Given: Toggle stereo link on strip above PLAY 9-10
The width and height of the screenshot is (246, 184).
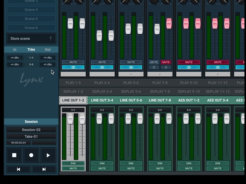Looking at the screenshot, I should 189,67.
